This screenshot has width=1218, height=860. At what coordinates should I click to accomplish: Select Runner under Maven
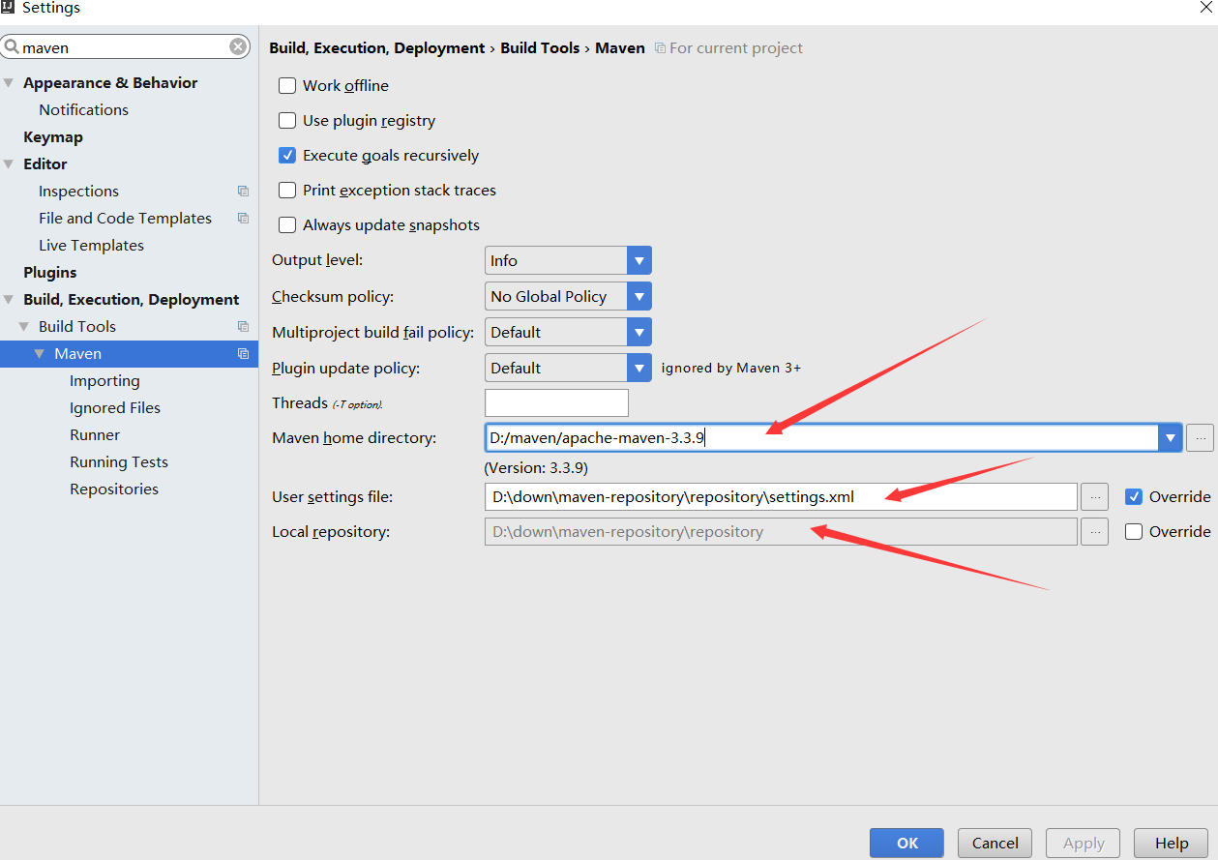click(x=95, y=435)
